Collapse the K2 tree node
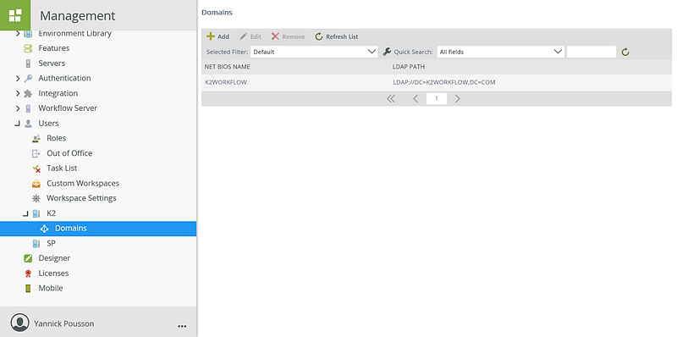This screenshot has height=337, width=677. click(x=25, y=214)
